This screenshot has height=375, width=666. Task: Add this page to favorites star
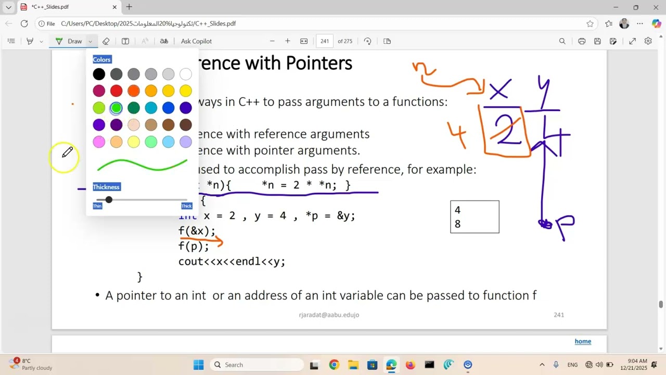click(x=590, y=23)
